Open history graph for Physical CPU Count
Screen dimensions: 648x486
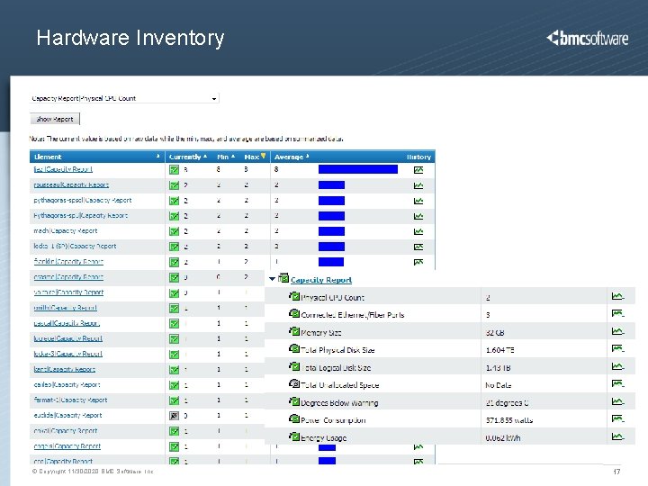(617, 296)
